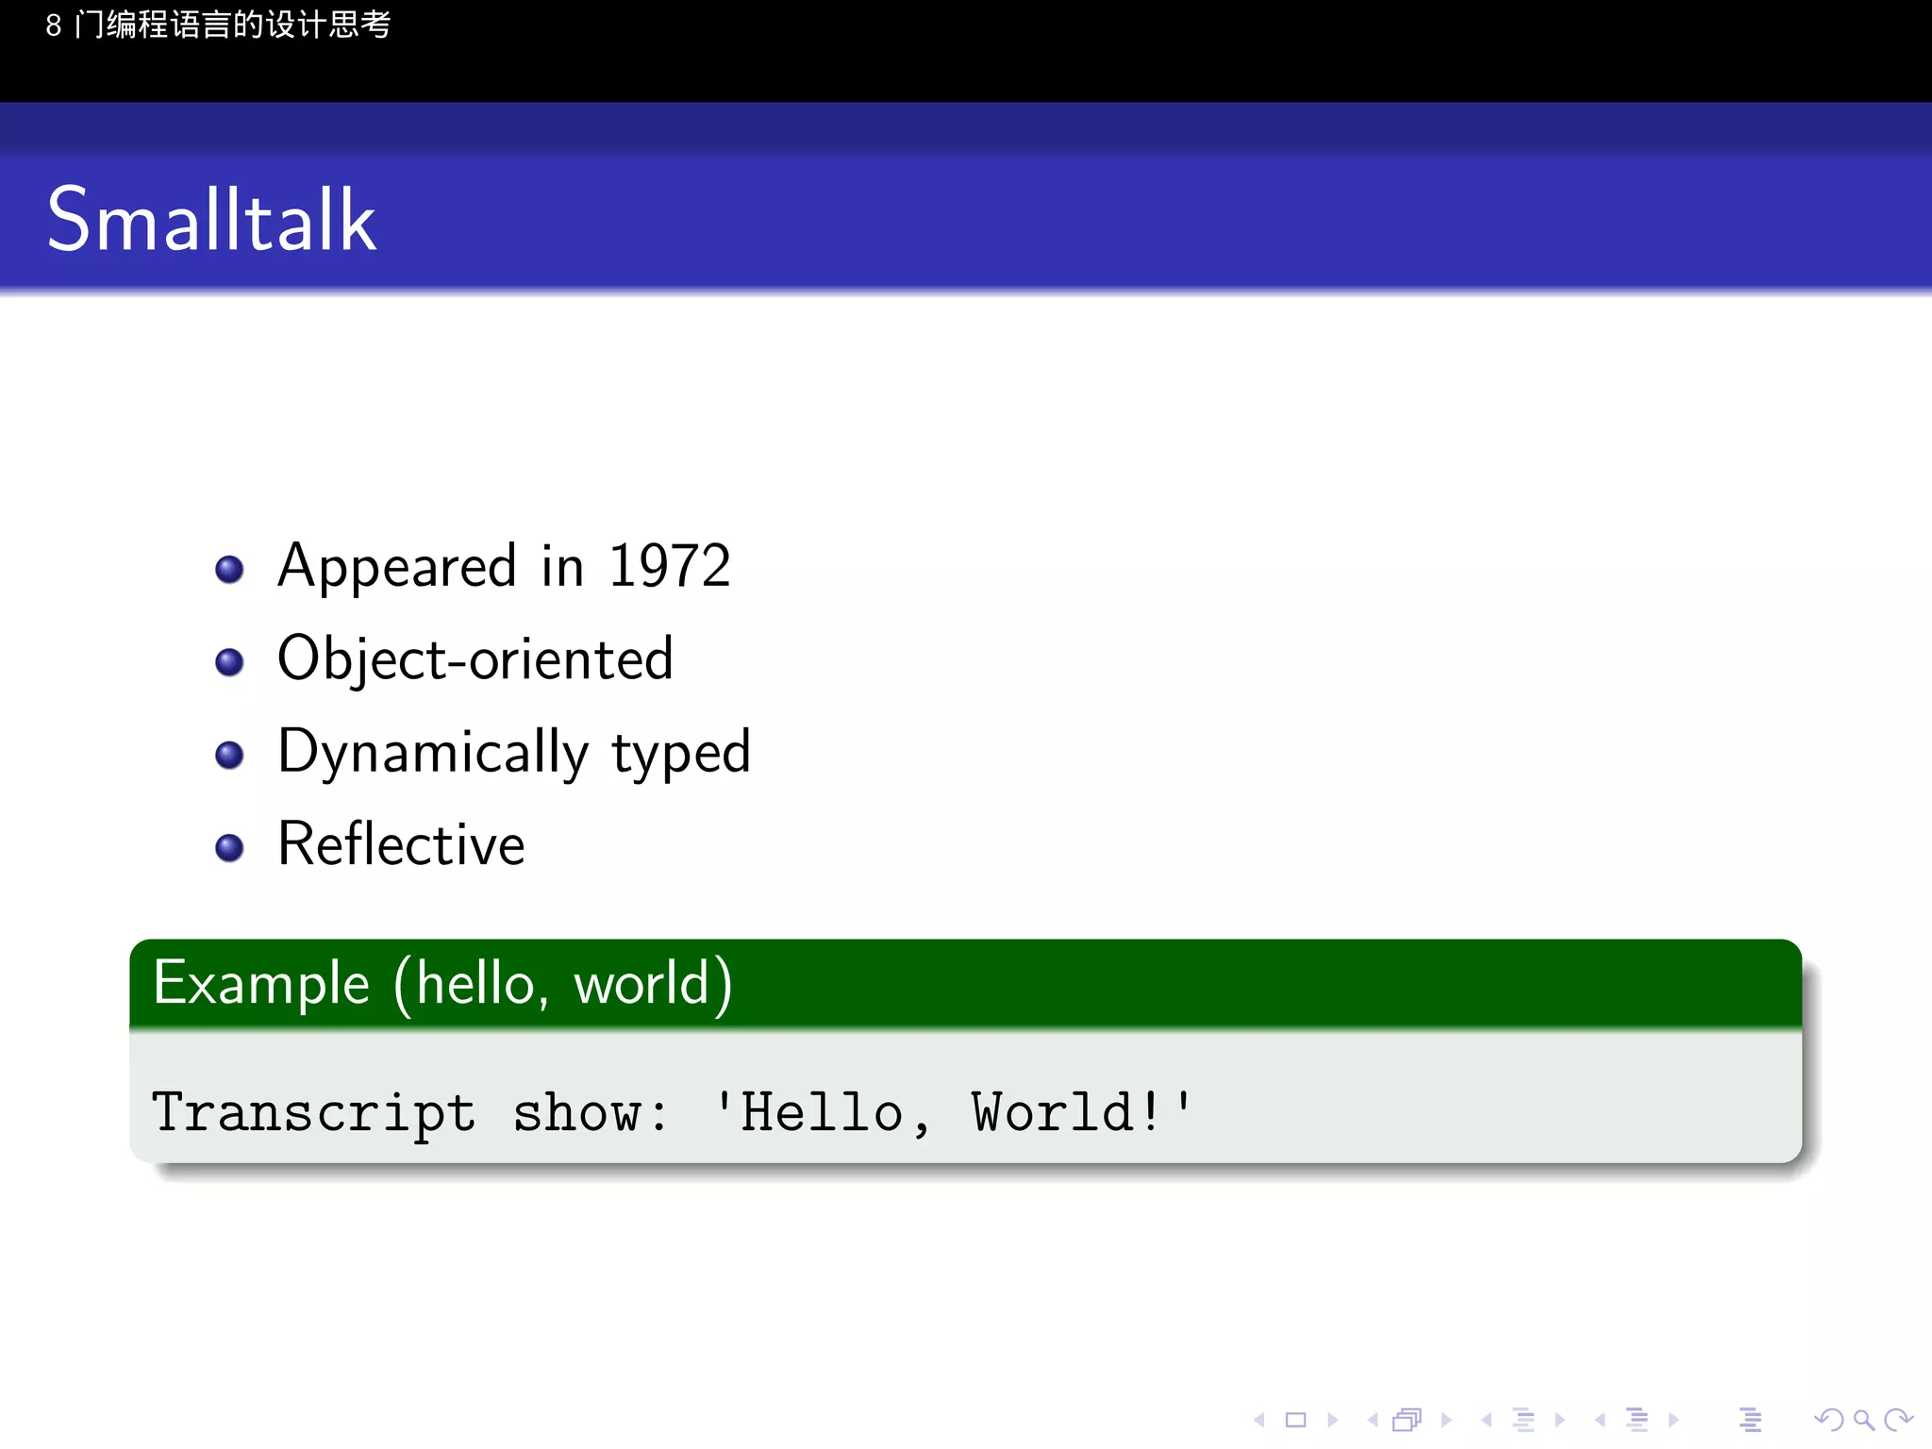Click the slide rectangle icon in navigation bar
This screenshot has height=1449, width=1932.
pyautogui.click(x=1296, y=1420)
